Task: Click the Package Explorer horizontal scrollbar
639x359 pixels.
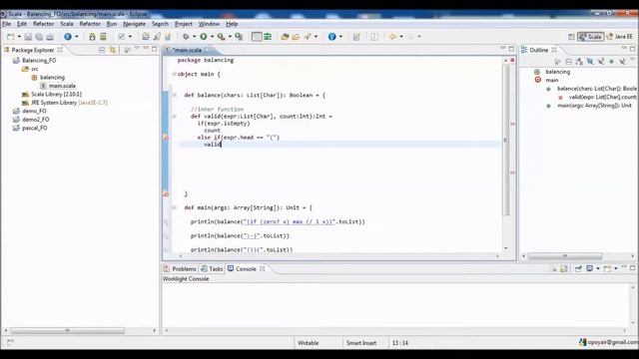Action: [67, 330]
